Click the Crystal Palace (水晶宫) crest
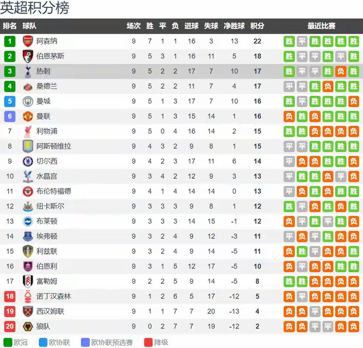Image resolution: width=363 pixels, height=348 pixels. coord(27,177)
